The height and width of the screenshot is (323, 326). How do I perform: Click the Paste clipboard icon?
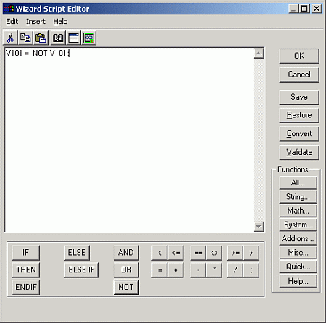[x=41, y=38]
